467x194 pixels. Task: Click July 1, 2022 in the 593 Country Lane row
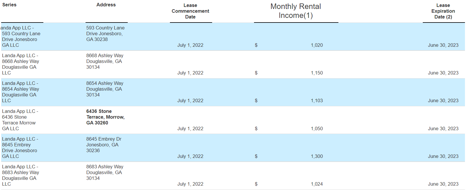[x=190, y=45]
